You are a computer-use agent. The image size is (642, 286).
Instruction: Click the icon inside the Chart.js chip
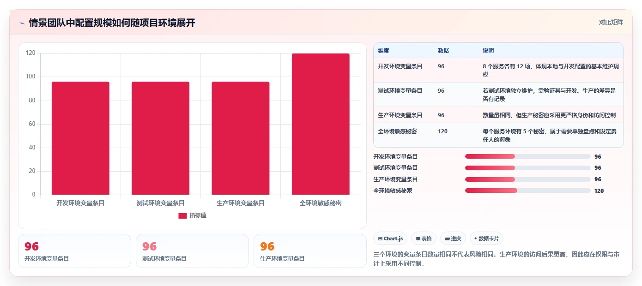point(380,239)
